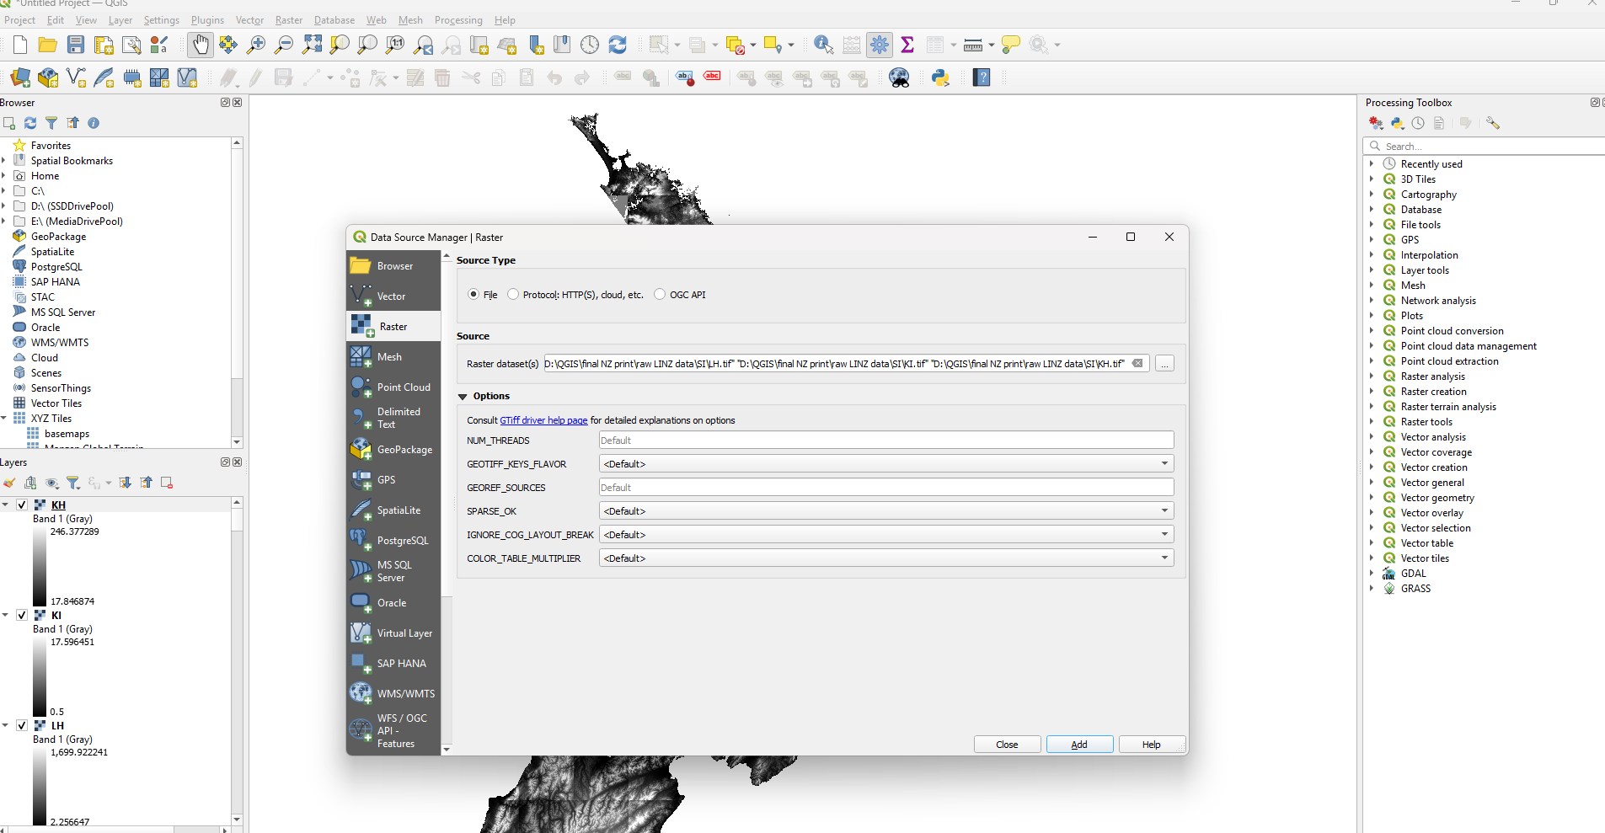This screenshot has height=833, width=1605.
Task: Click the New Project icon
Action: pyautogui.click(x=20, y=45)
